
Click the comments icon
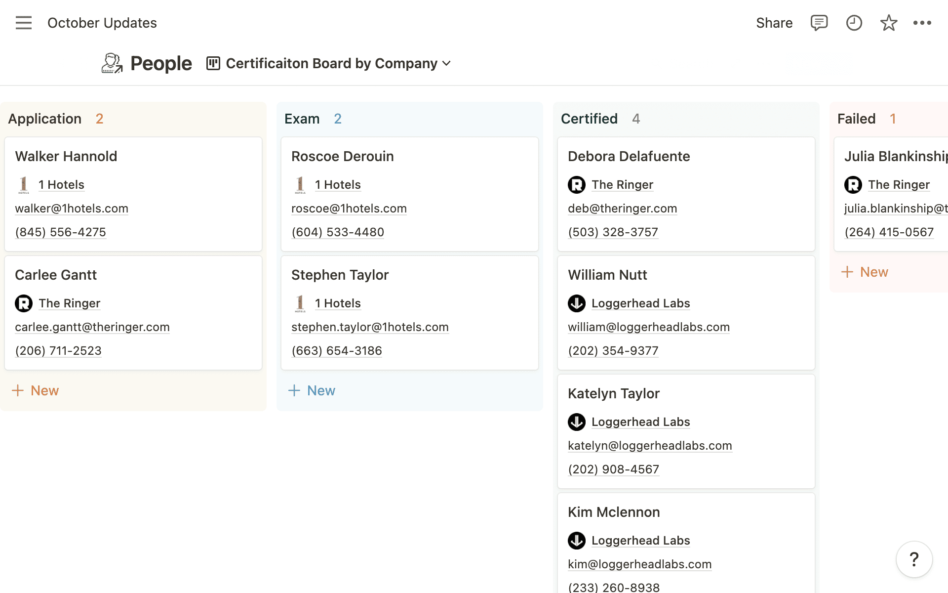click(818, 23)
